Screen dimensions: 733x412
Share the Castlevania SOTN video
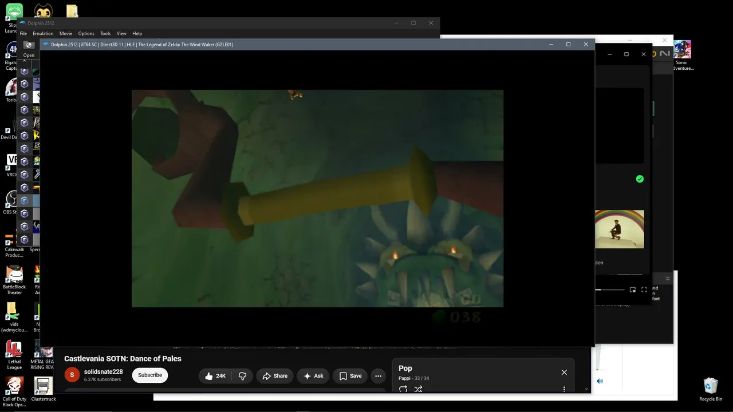275,376
